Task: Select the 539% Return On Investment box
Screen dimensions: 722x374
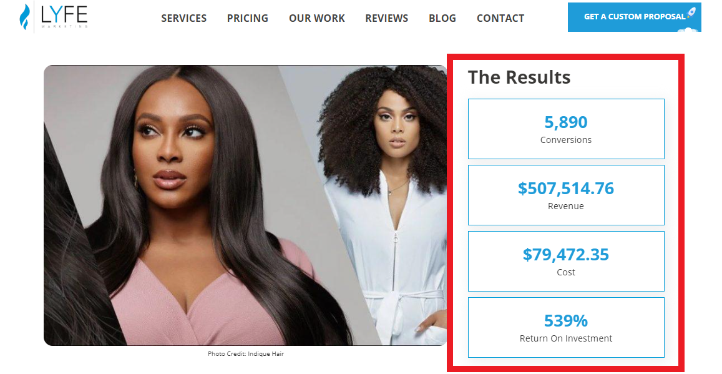Action: click(x=566, y=327)
